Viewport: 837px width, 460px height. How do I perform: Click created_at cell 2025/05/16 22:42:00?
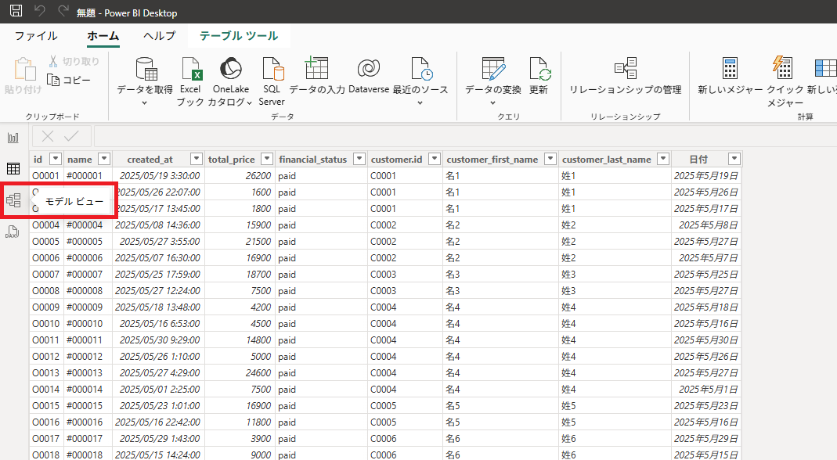tap(157, 422)
